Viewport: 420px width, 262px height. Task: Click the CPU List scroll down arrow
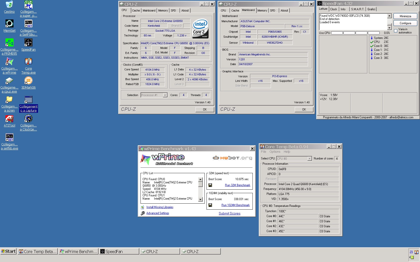200,199
